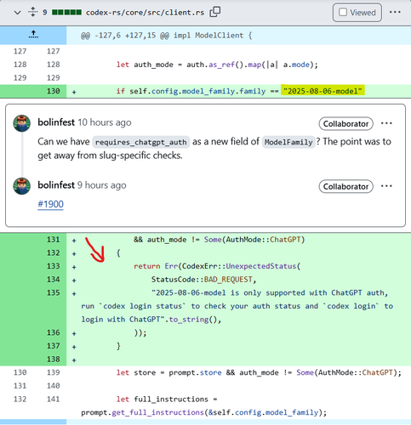Select added line number 130
Image resolution: width=411 pixels, height=425 pixels.
(x=54, y=91)
